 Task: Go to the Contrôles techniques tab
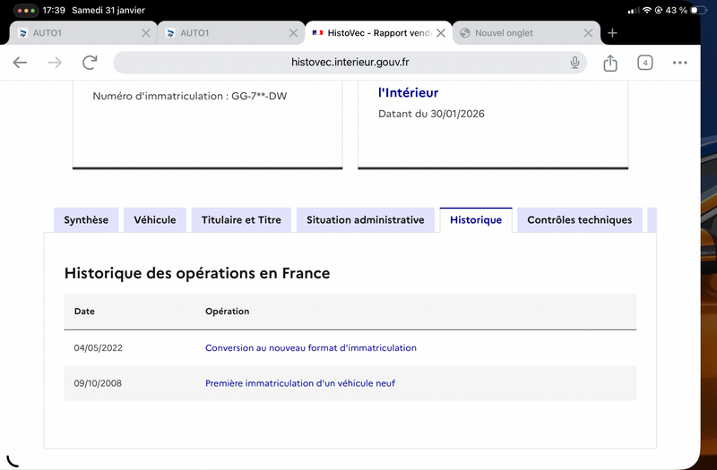tap(579, 220)
